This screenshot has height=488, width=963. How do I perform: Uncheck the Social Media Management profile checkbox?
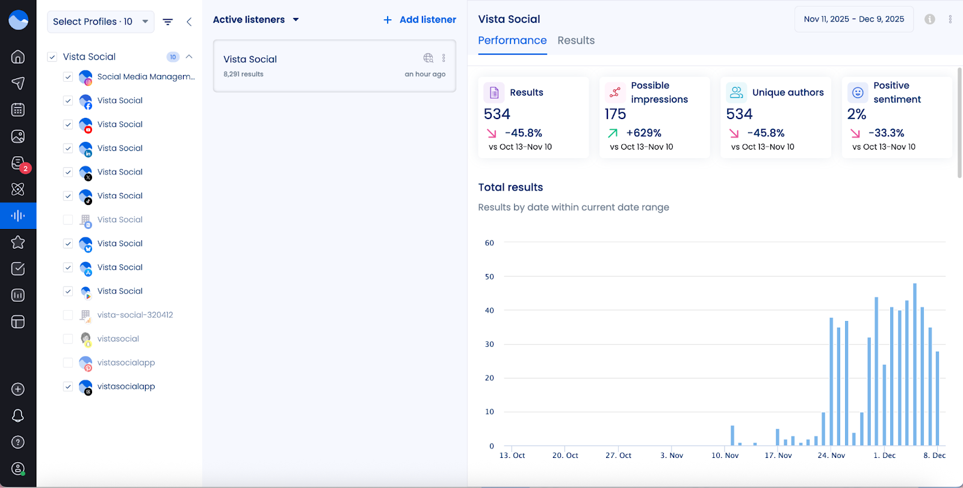click(68, 77)
